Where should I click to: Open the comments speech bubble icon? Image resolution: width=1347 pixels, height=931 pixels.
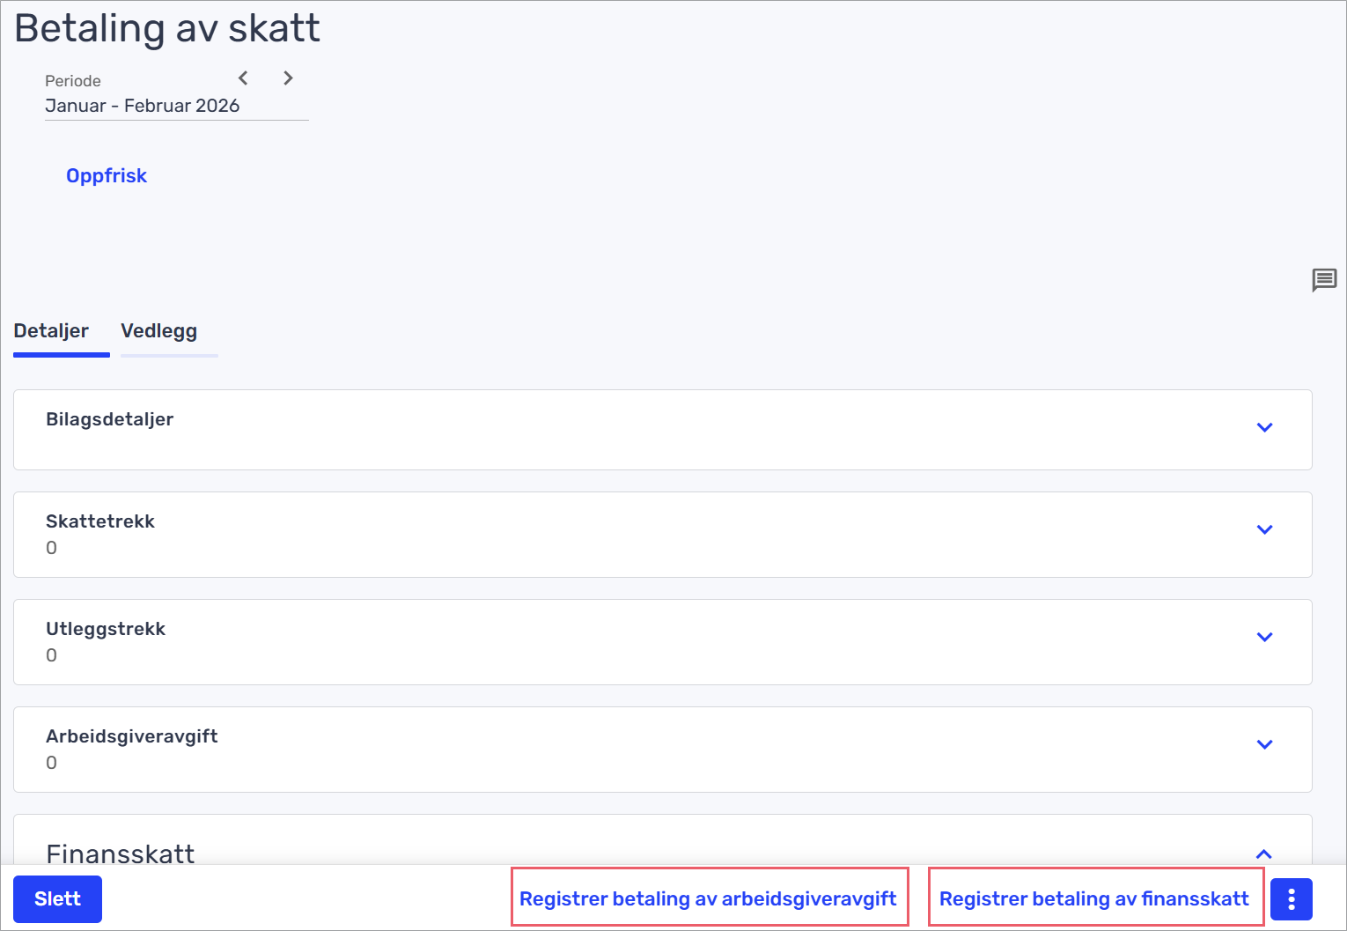click(x=1323, y=280)
